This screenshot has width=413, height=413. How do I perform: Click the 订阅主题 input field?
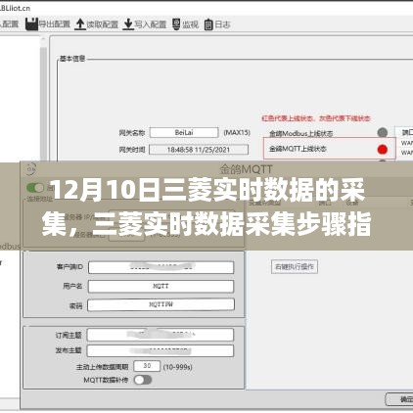click(161, 335)
